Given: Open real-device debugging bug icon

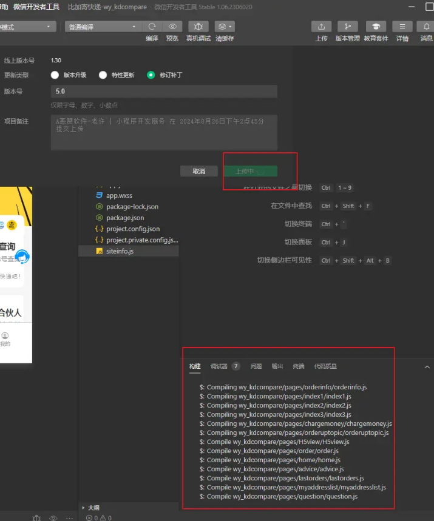Looking at the screenshot, I should [x=198, y=27].
